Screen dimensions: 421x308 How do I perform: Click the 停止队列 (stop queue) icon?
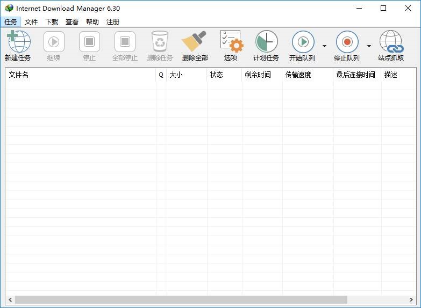tap(347, 42)
